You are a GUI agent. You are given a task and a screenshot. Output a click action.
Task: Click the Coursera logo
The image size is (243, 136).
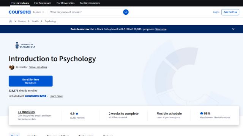tap(19, 12)
